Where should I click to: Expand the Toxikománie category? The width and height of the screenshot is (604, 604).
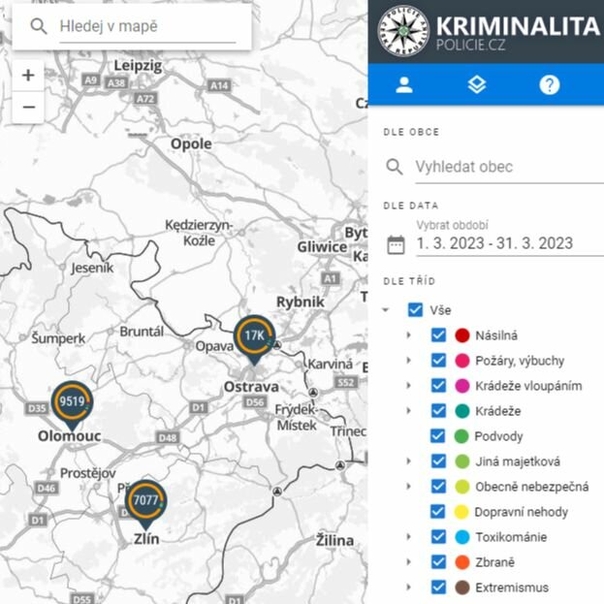pos(408,537)
